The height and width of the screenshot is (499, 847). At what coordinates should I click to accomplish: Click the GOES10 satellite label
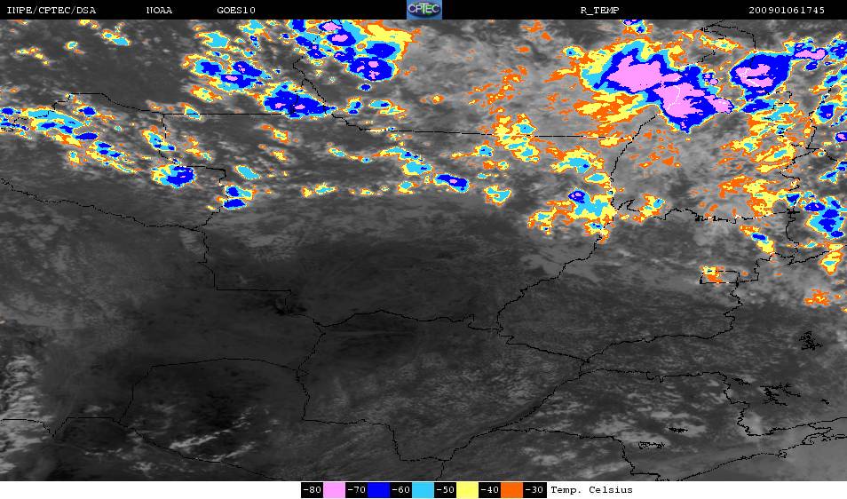(x=236, y=11)
